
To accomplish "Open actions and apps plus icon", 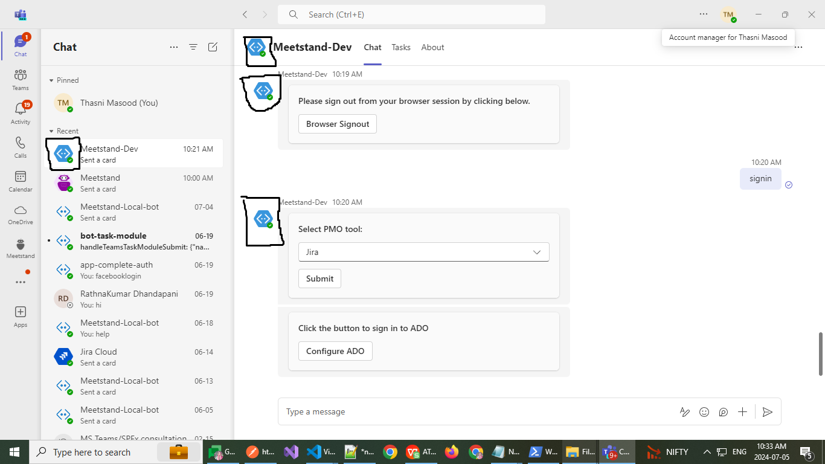I will point(743,412).
